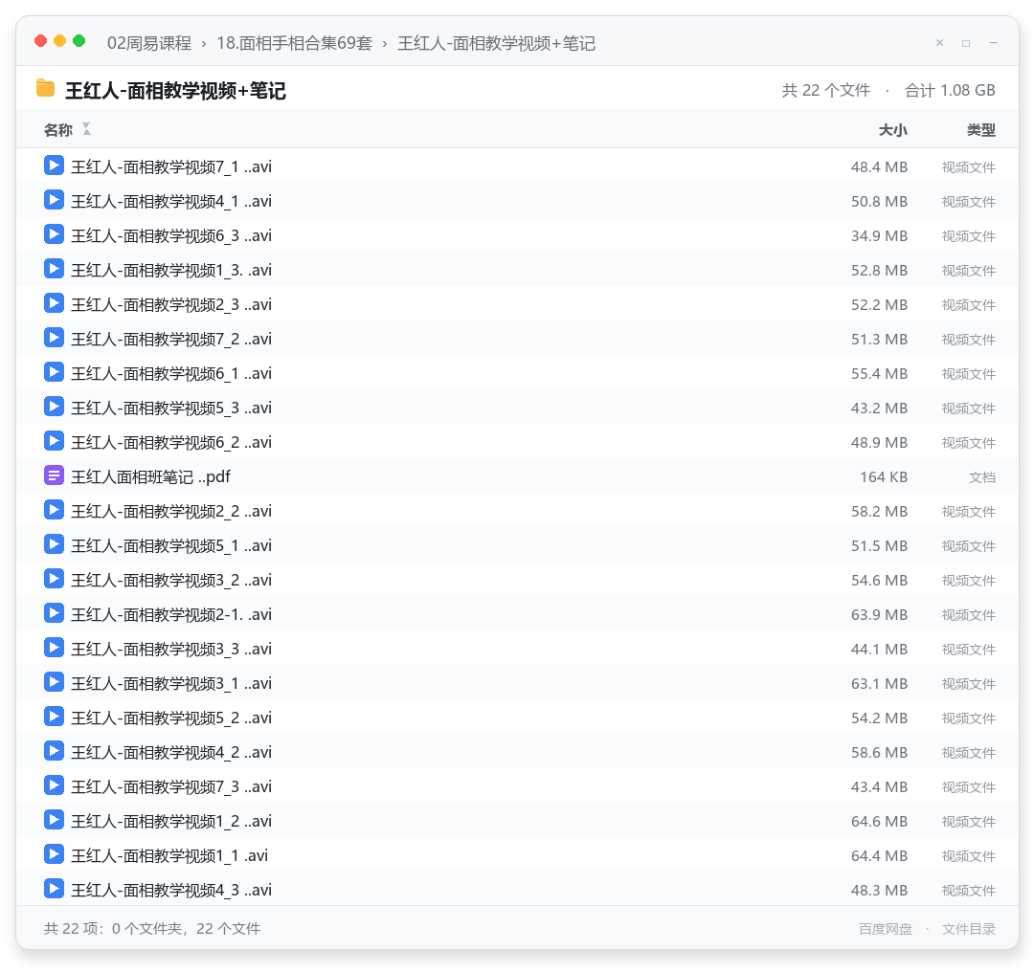Click size value 64.6 MB

(x=879, y=821)
